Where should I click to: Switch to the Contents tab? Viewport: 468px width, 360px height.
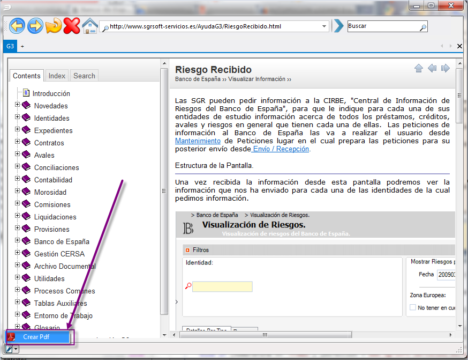point(27,76)
